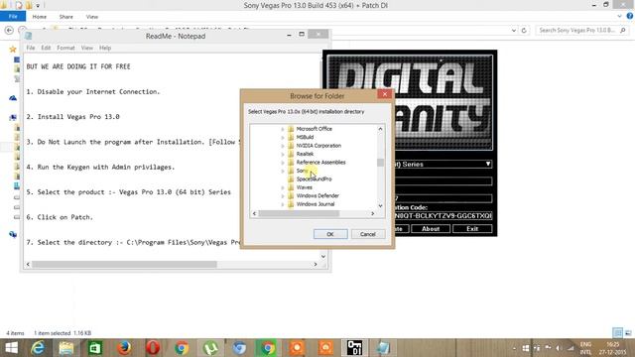Screen dimensions: 635x357
Task: Launch Opera from the taskbar
Action: point(153,348)
